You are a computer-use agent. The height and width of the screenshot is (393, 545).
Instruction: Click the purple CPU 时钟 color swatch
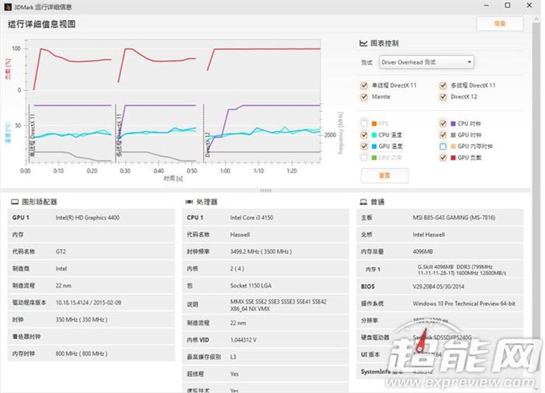pos(453,124)
